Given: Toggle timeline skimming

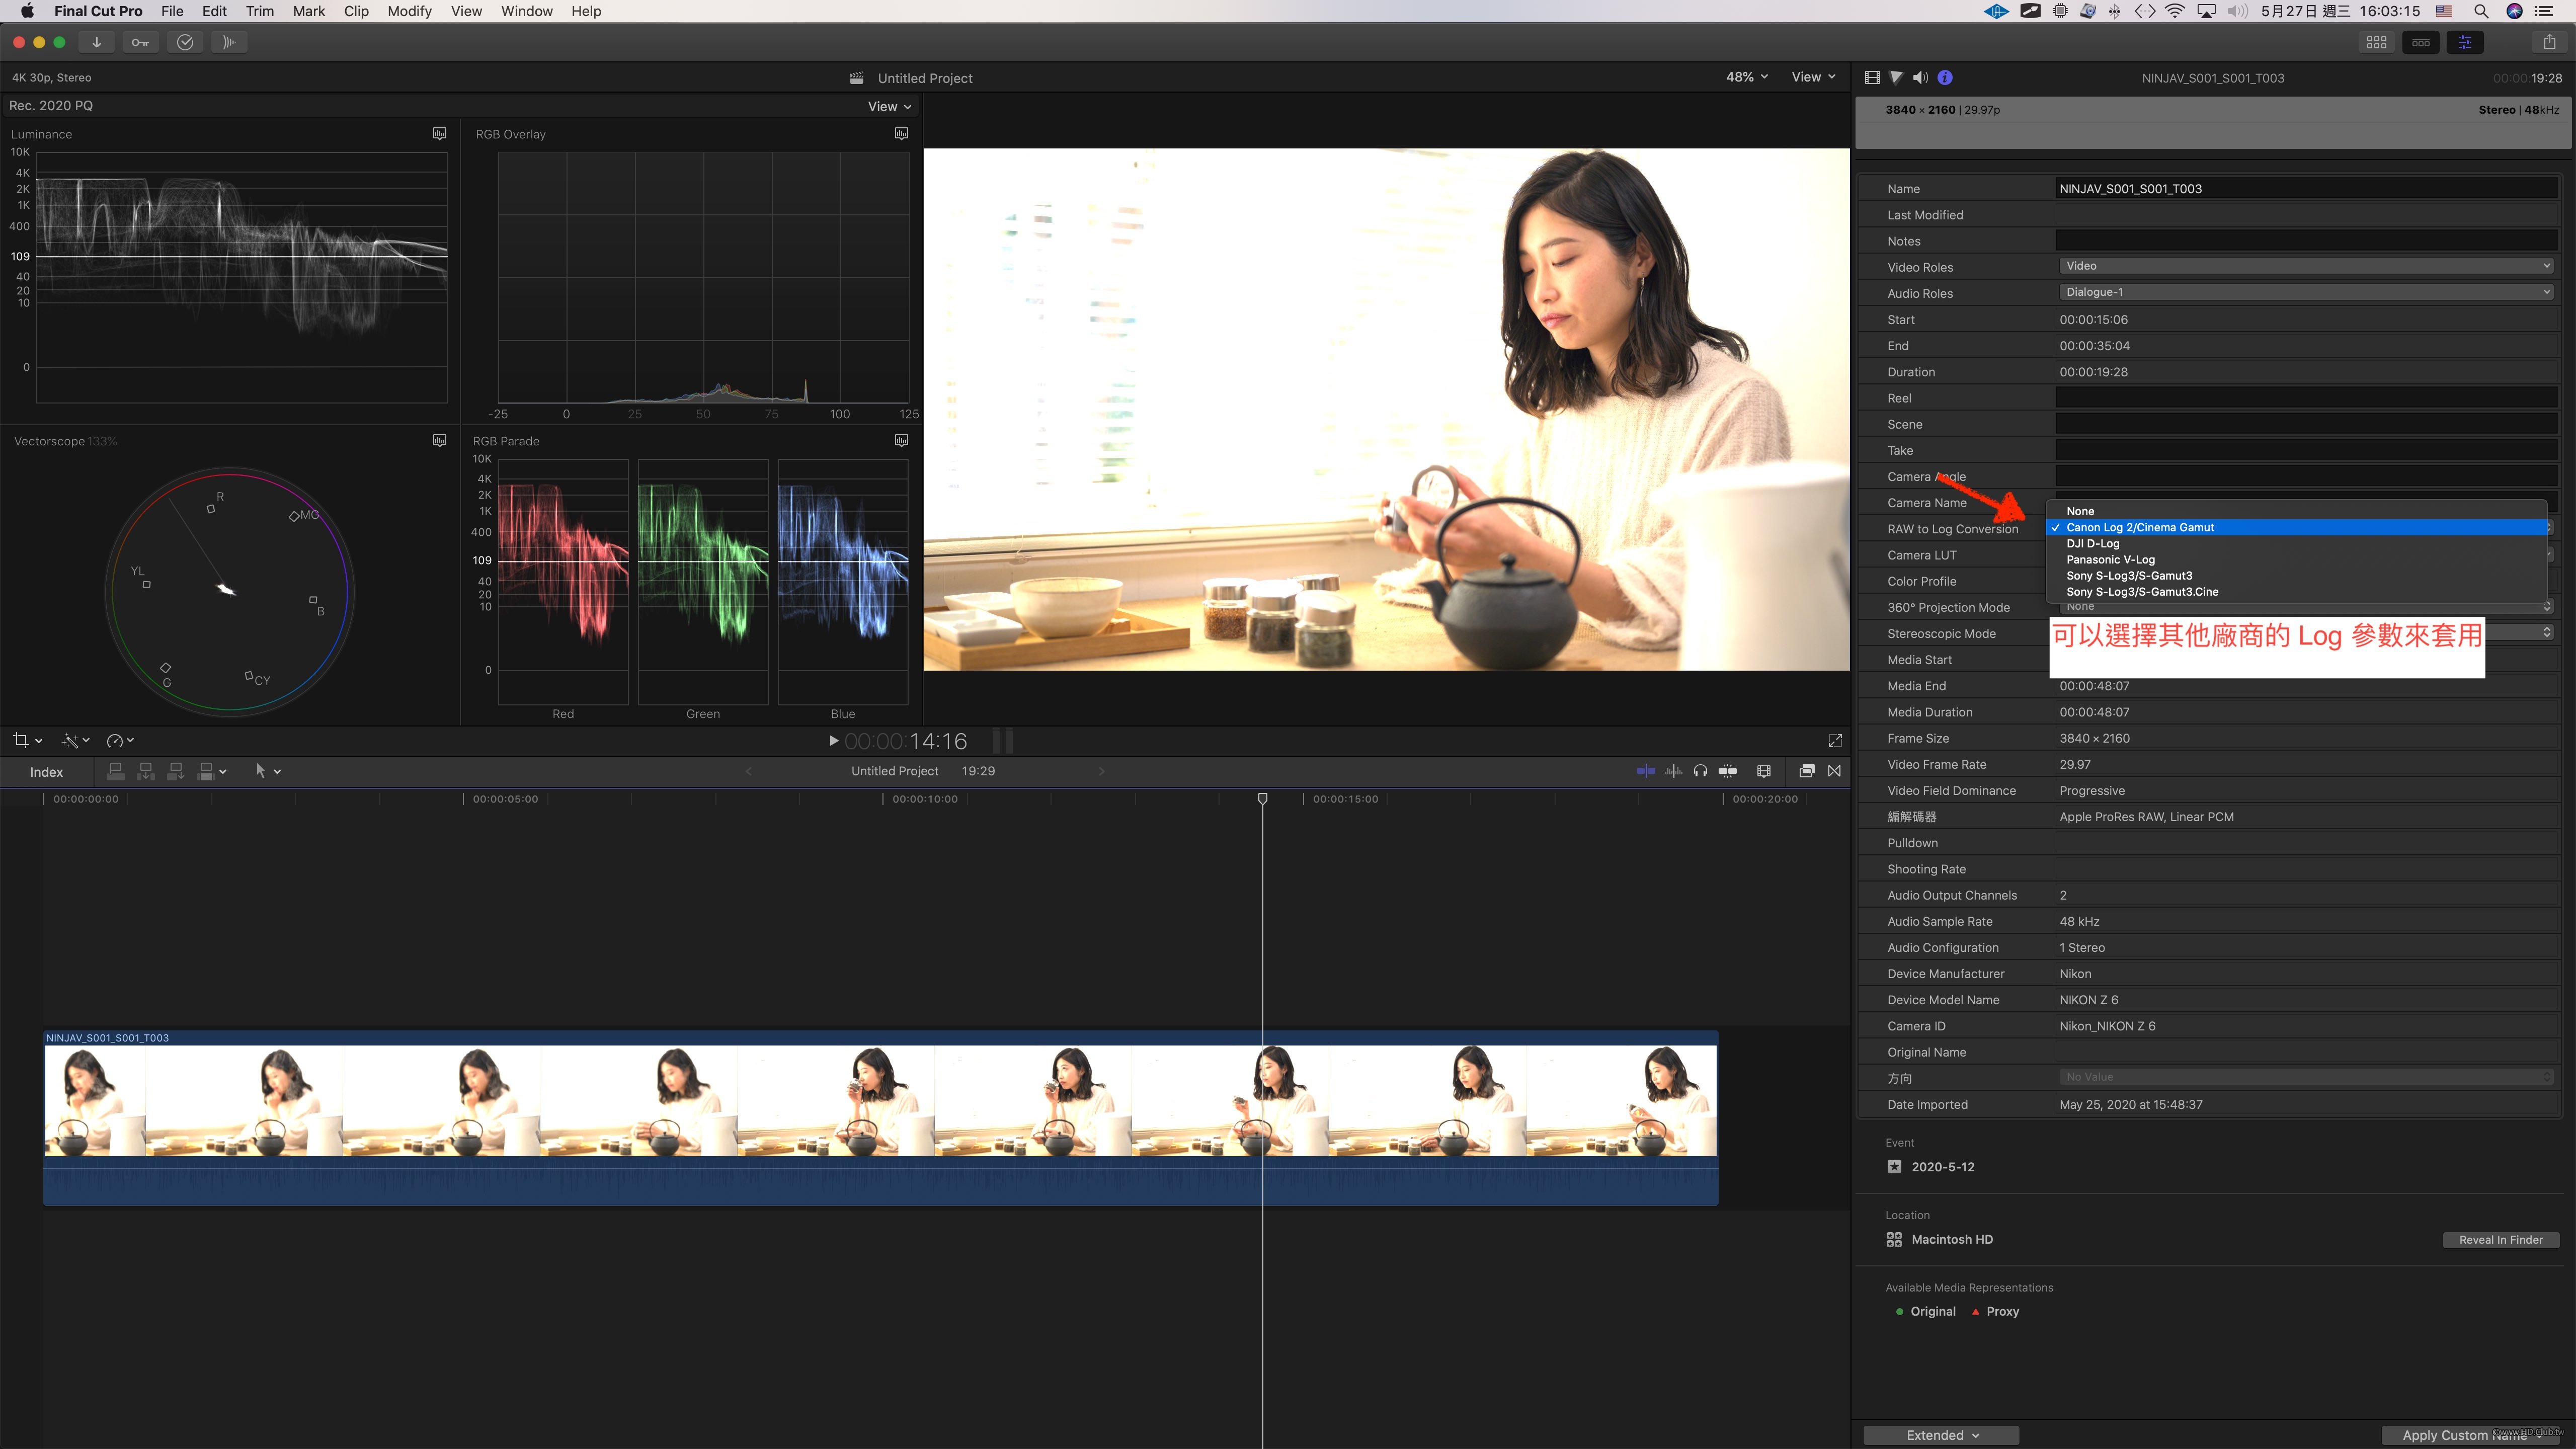Looking at the screenshot, I should tap(1646, 771).
